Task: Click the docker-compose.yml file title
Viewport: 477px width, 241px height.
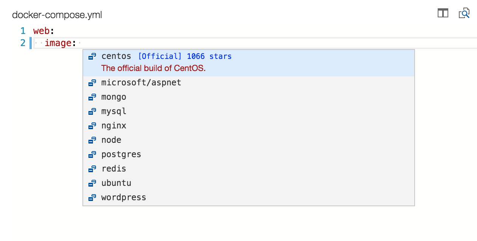Action: 57,15
